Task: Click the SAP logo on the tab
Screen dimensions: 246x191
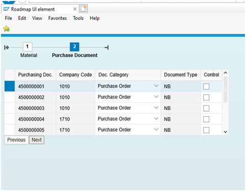Action: tap(6, 9)
